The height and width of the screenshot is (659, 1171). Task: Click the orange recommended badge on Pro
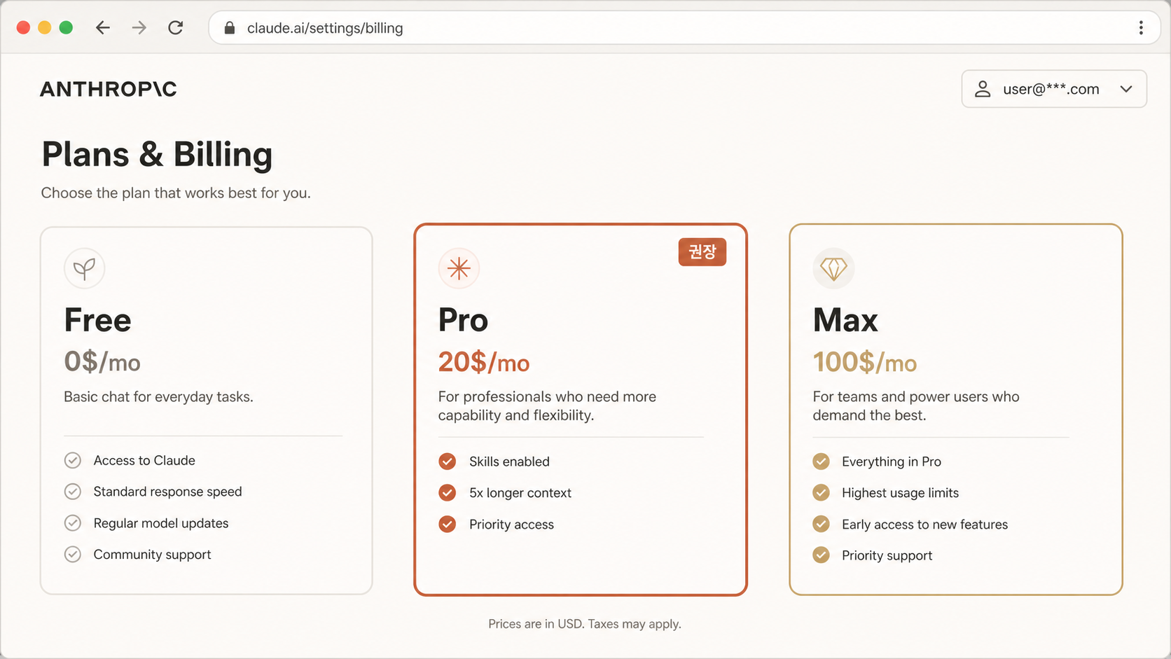tap(702, 252)
